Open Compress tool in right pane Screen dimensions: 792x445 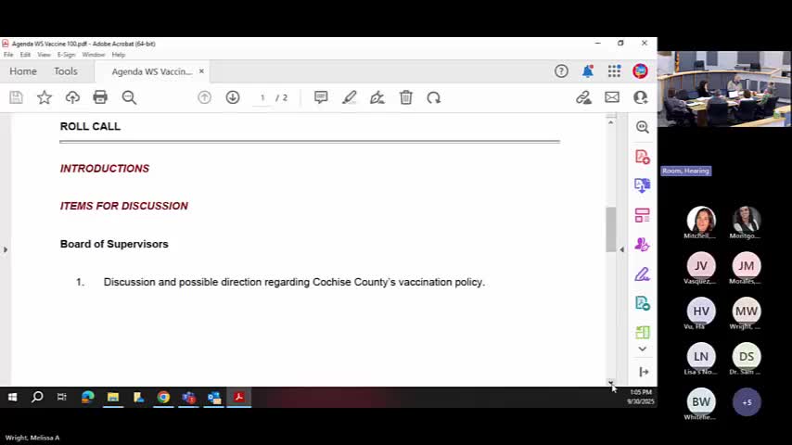point(643,332)
